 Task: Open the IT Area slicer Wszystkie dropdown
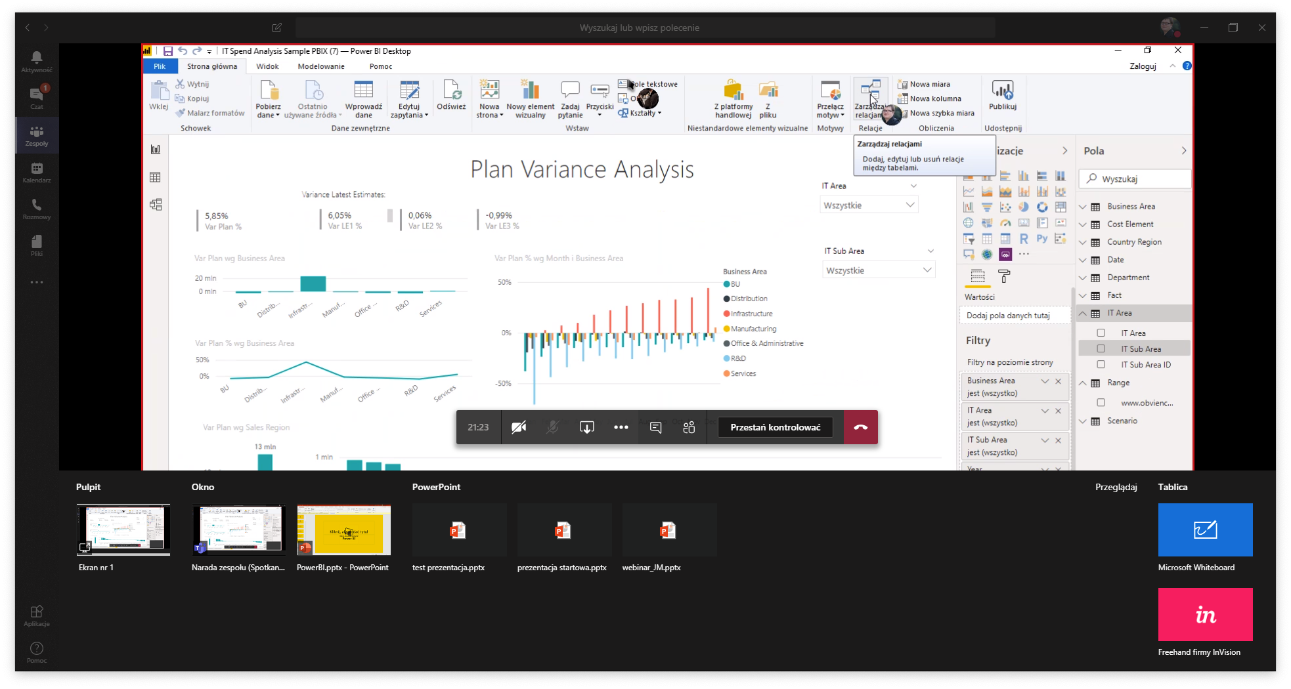869,205
